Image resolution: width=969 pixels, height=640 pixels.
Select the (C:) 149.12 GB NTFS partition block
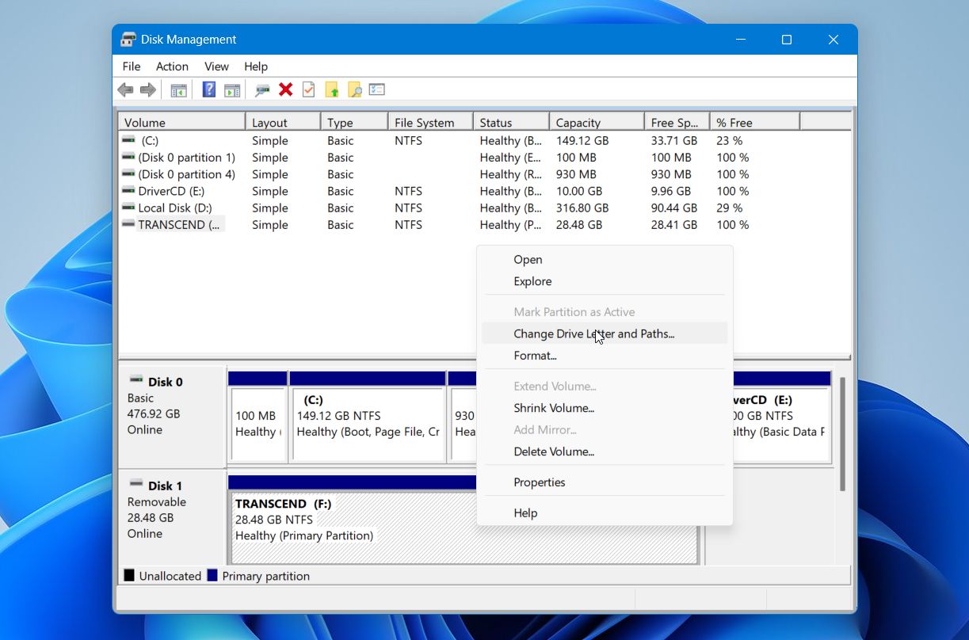point(368,417)
